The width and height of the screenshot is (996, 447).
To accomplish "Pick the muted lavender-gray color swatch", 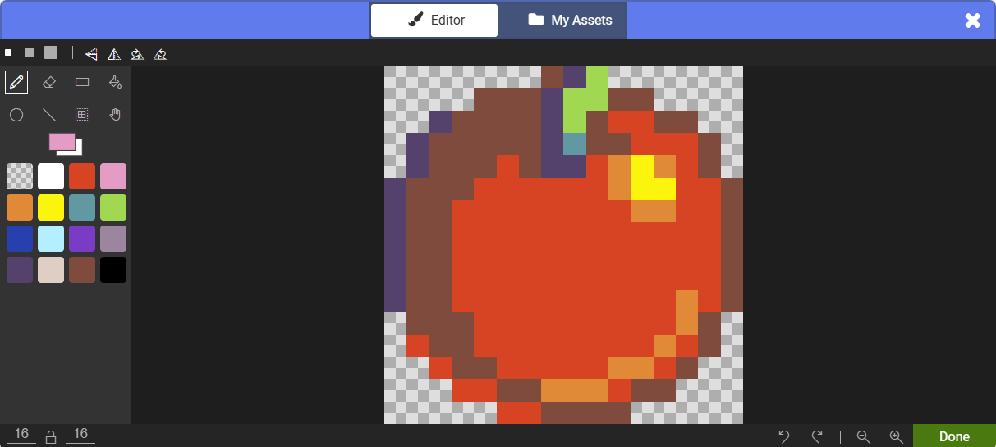I will click(113, 239).
